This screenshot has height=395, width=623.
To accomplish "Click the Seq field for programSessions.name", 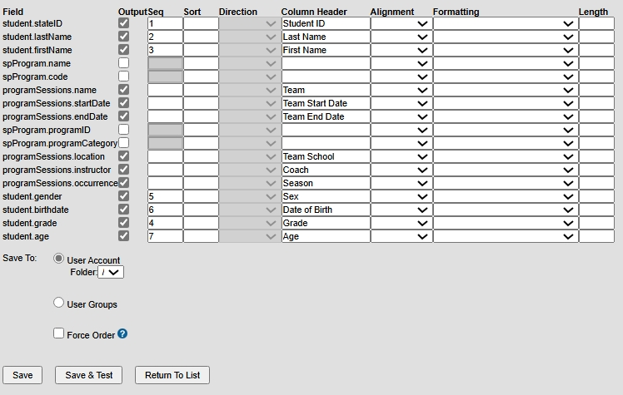I will tap(165, 90).
